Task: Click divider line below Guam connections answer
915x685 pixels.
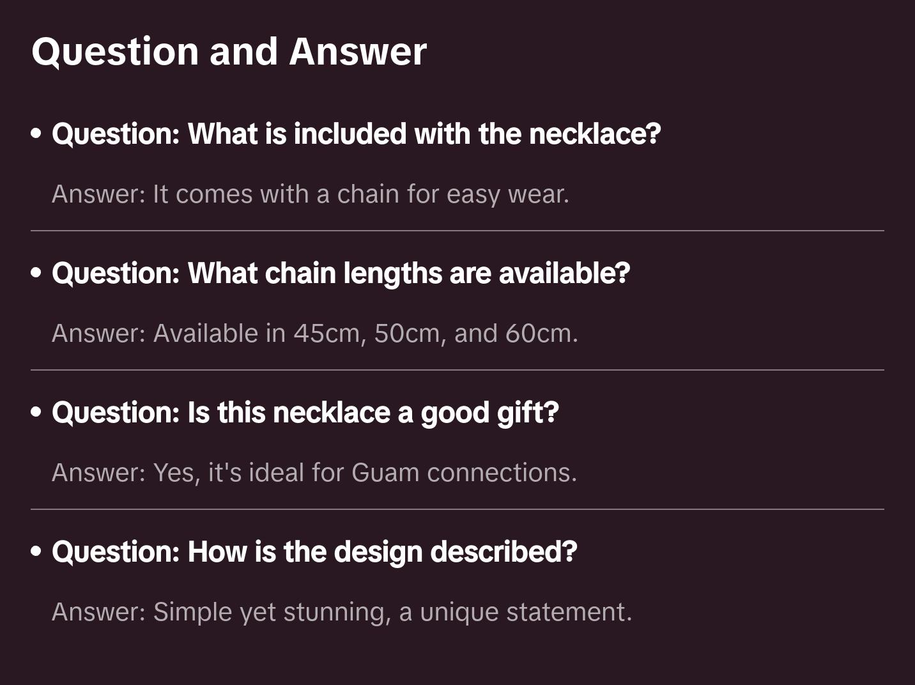Action: click(457, 509)
